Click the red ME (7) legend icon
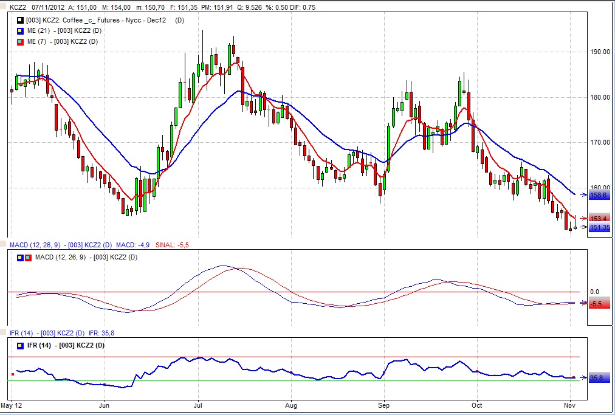Viewport: 615px width, 415px height. 20,41
